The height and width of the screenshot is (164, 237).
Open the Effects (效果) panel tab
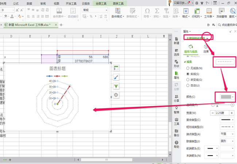[206, 48]
